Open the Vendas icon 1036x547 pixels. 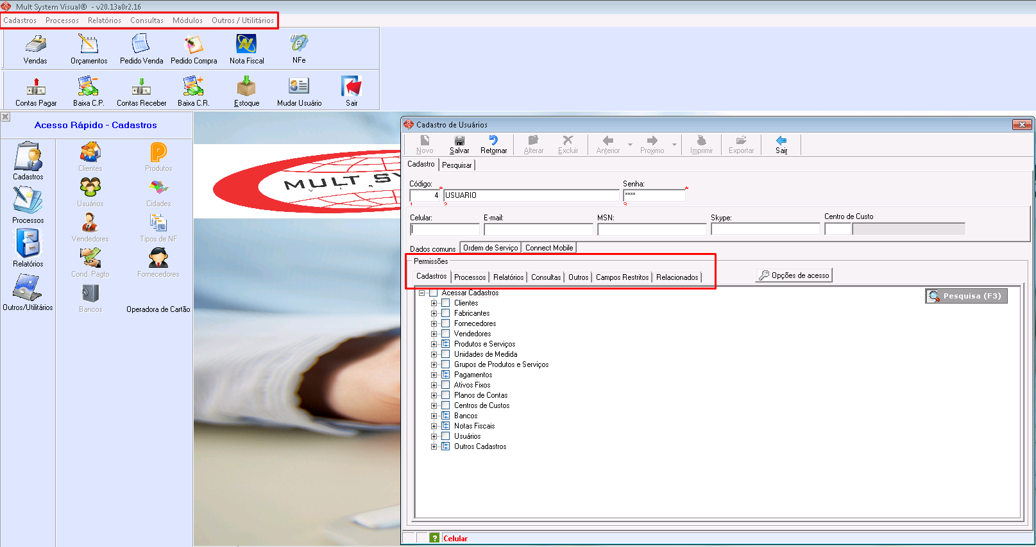[x=35, y=49]
